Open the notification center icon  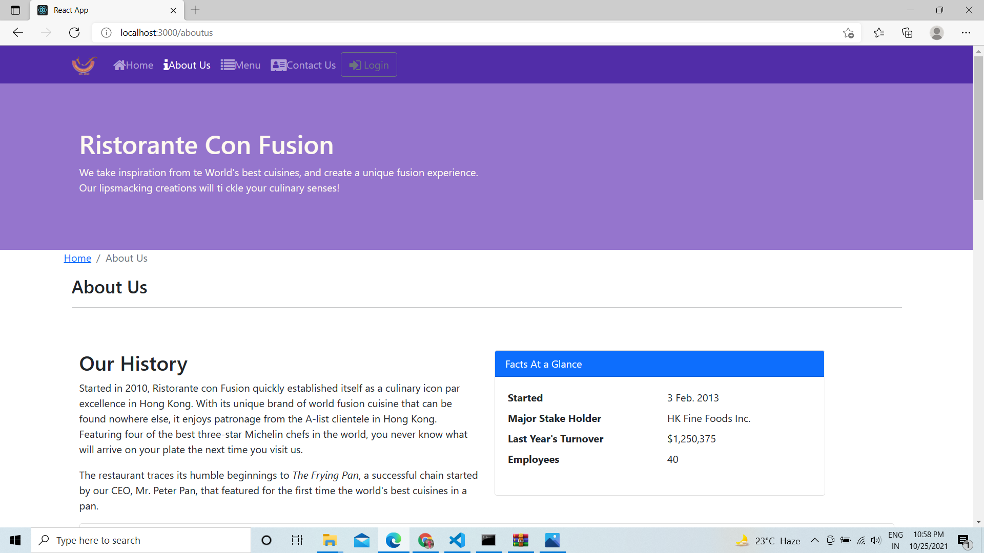click(x=963, y=540)
